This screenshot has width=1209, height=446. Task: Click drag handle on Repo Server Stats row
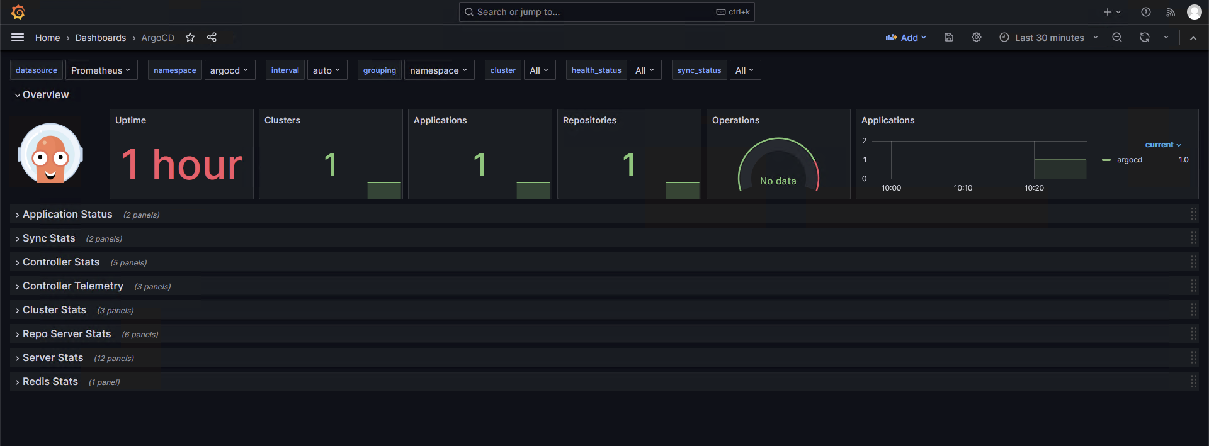[1194, 334]
